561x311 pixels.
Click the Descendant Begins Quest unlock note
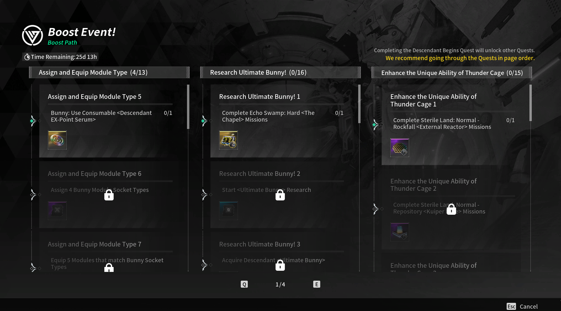(x=454, y=50)
